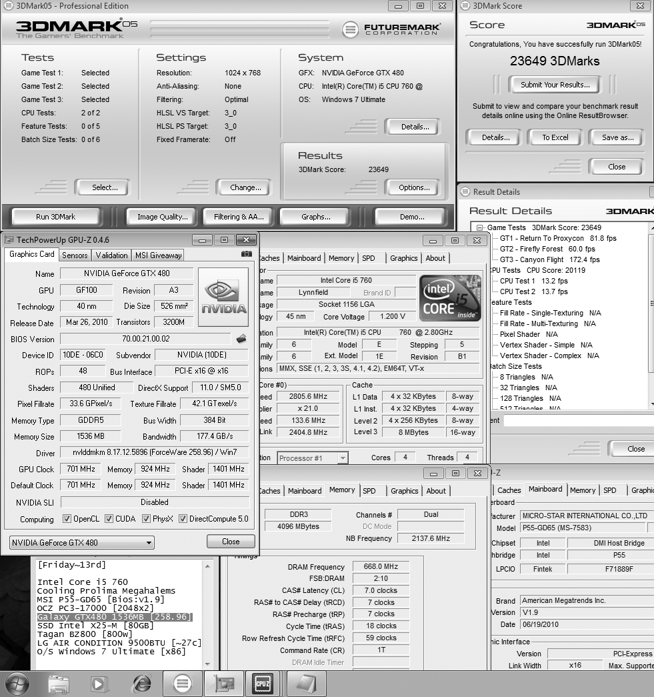Select the Graphics Card tab in GPU-Z
Viewport: 654px width, 697px height.
point(31,254)
